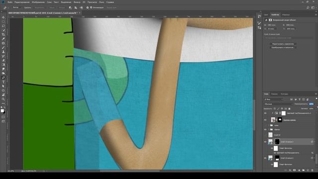The height and width of the screenshot is (179, 318).
Task: Open the layer blend mode dropdown
Action: pos(278,104)
